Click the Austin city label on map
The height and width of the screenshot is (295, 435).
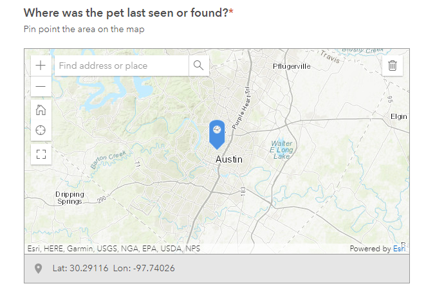229,159
